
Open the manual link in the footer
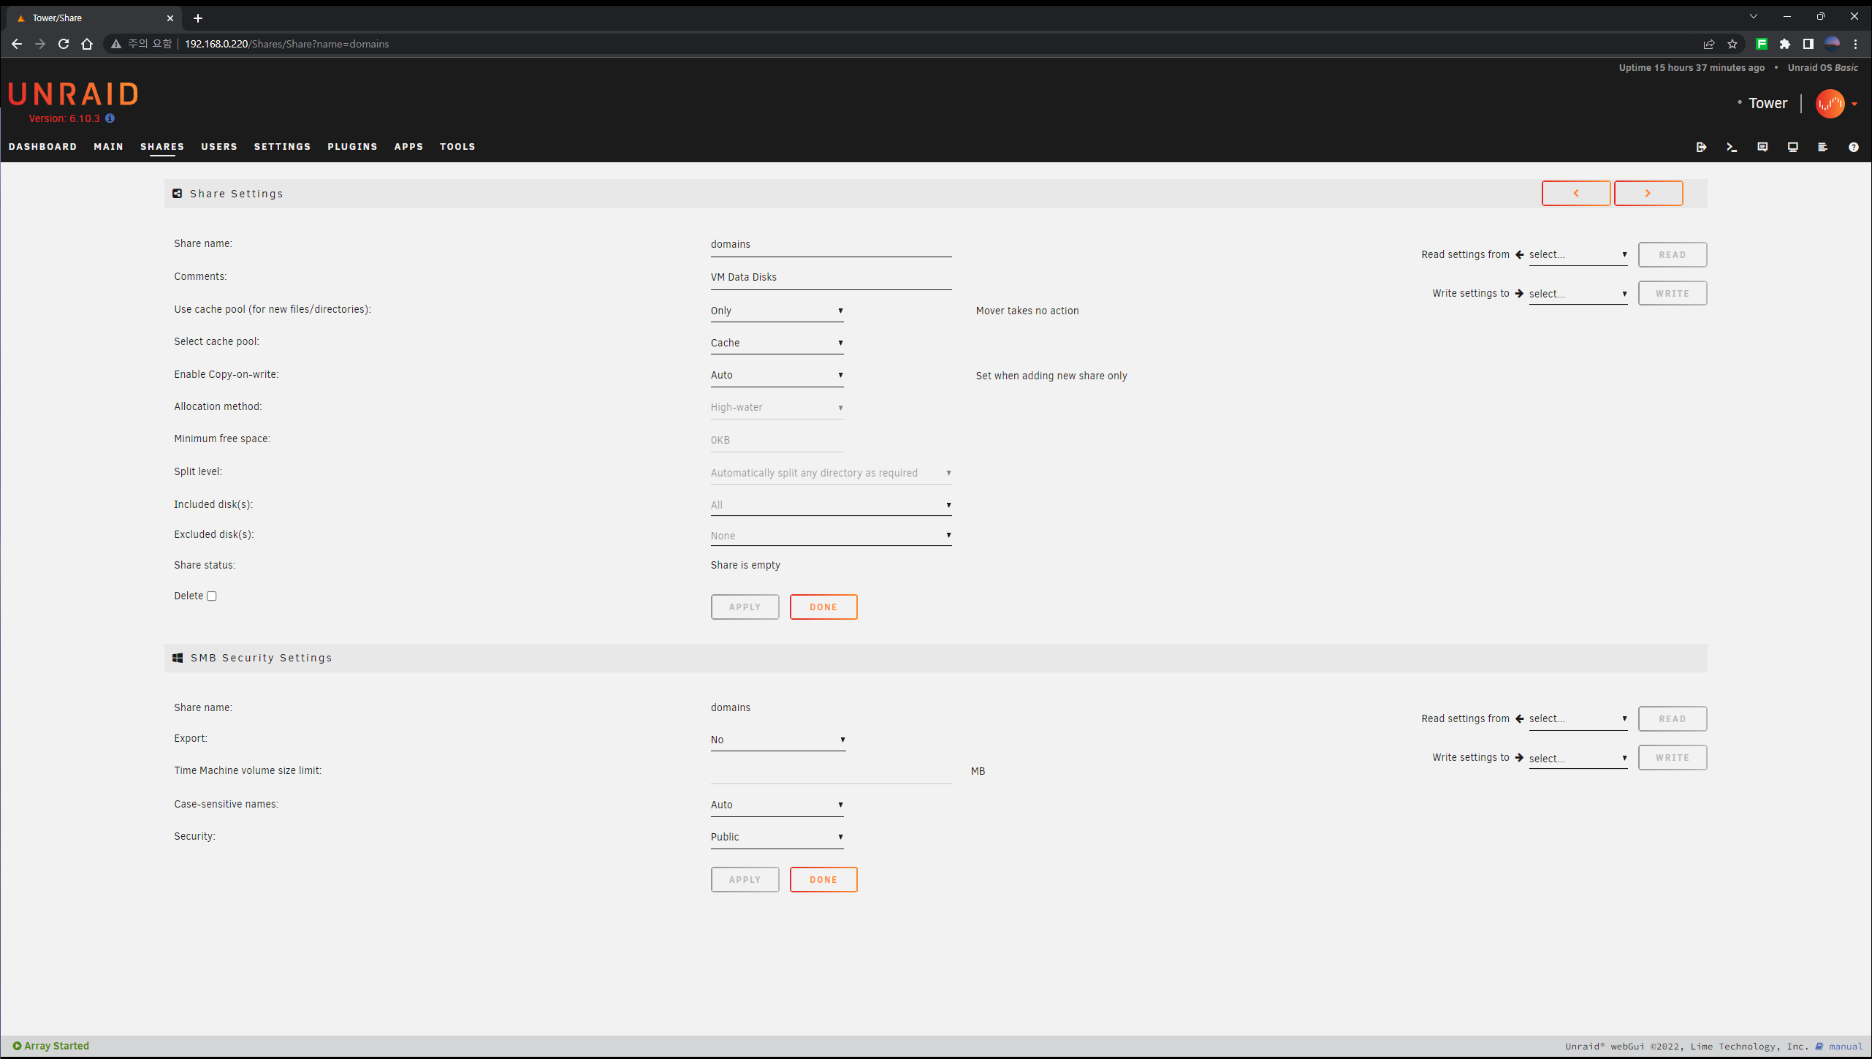click(1845, 1047)
